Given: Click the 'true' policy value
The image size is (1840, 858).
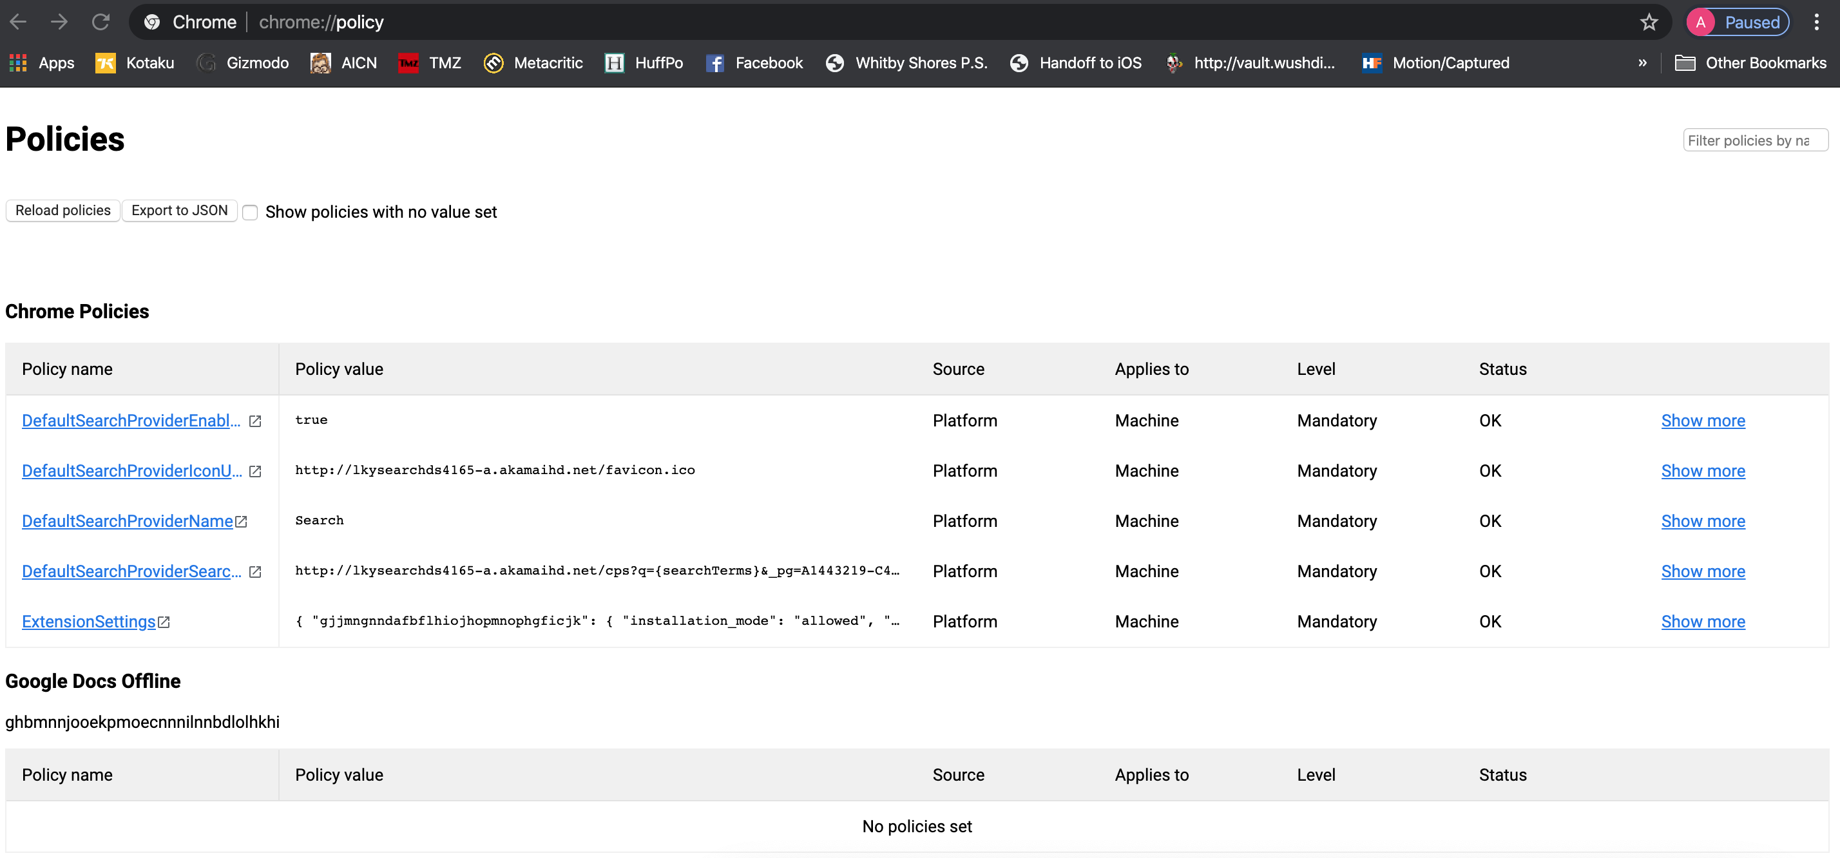Looking at the screenshot, I should click(311, 419).
